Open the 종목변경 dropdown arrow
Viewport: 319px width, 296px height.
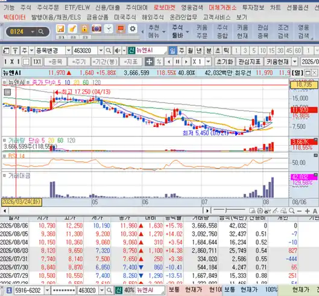(68, 51)
